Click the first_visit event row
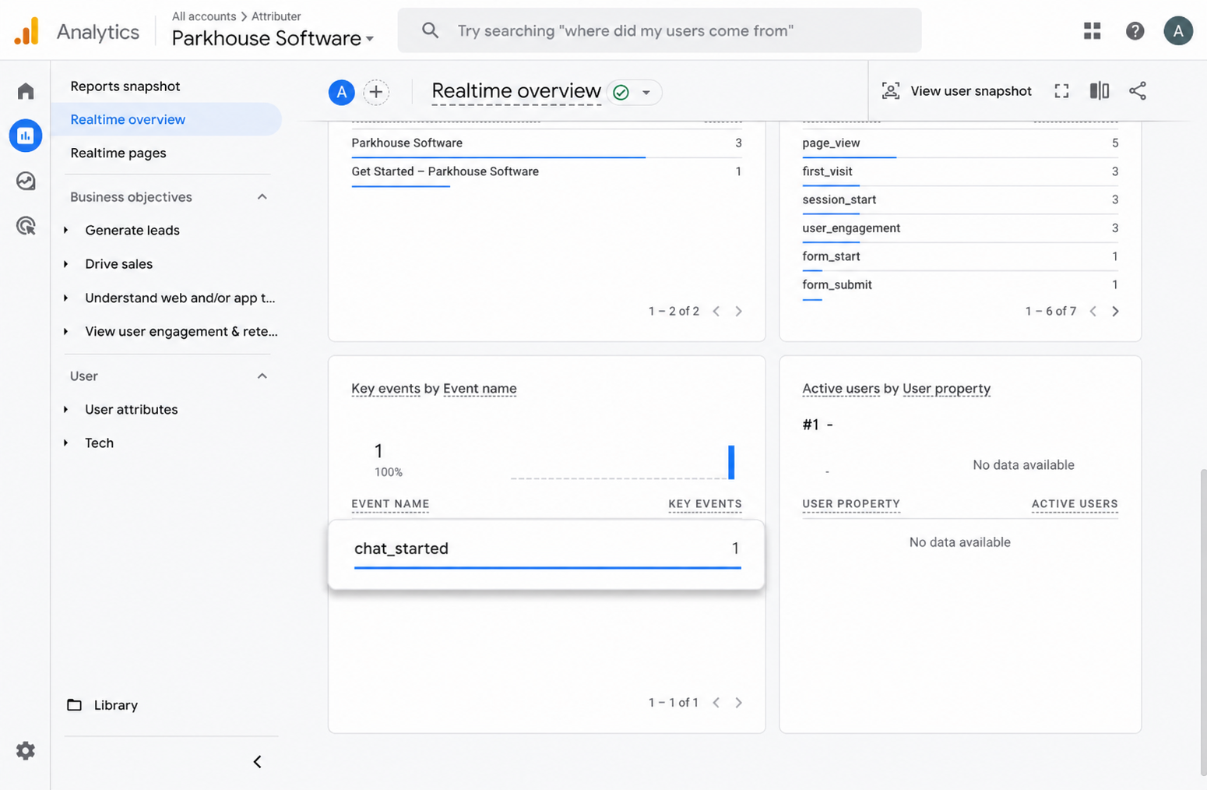 point(960,172)
